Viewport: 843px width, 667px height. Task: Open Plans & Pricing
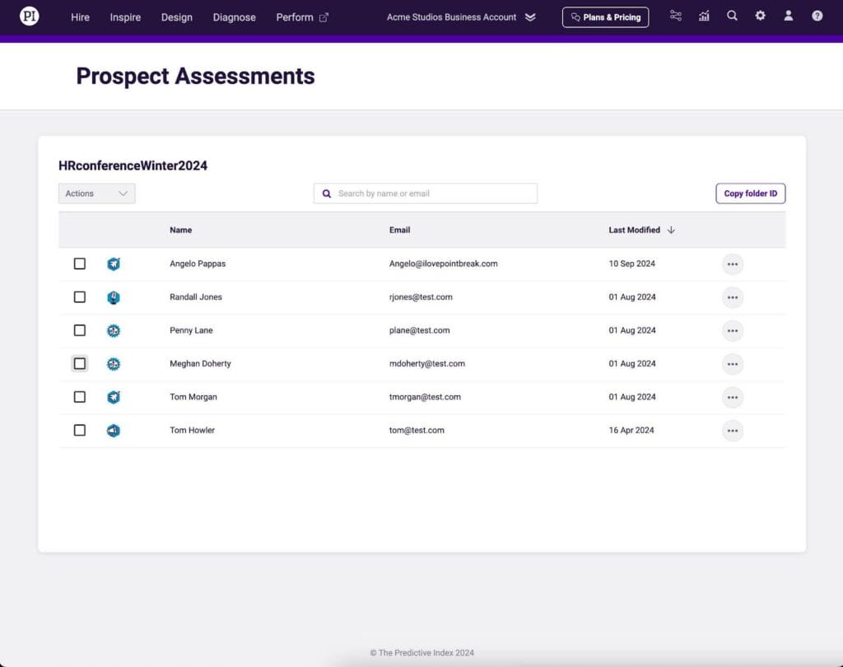(605, 17)
